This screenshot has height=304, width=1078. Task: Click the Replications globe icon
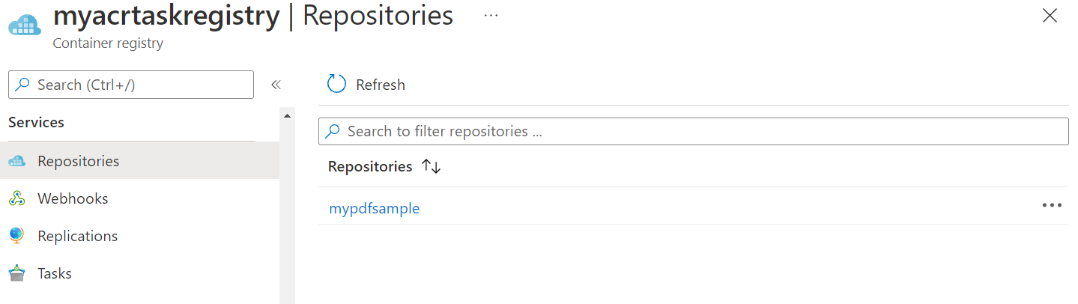pos(16,236)
